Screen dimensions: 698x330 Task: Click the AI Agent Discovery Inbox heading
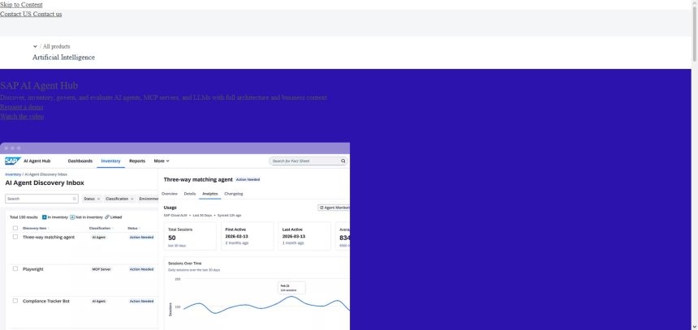45,182
